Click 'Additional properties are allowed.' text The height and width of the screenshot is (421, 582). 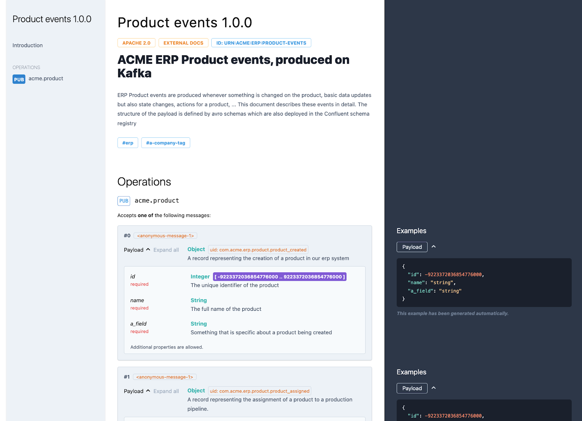(x=167, y=347)
